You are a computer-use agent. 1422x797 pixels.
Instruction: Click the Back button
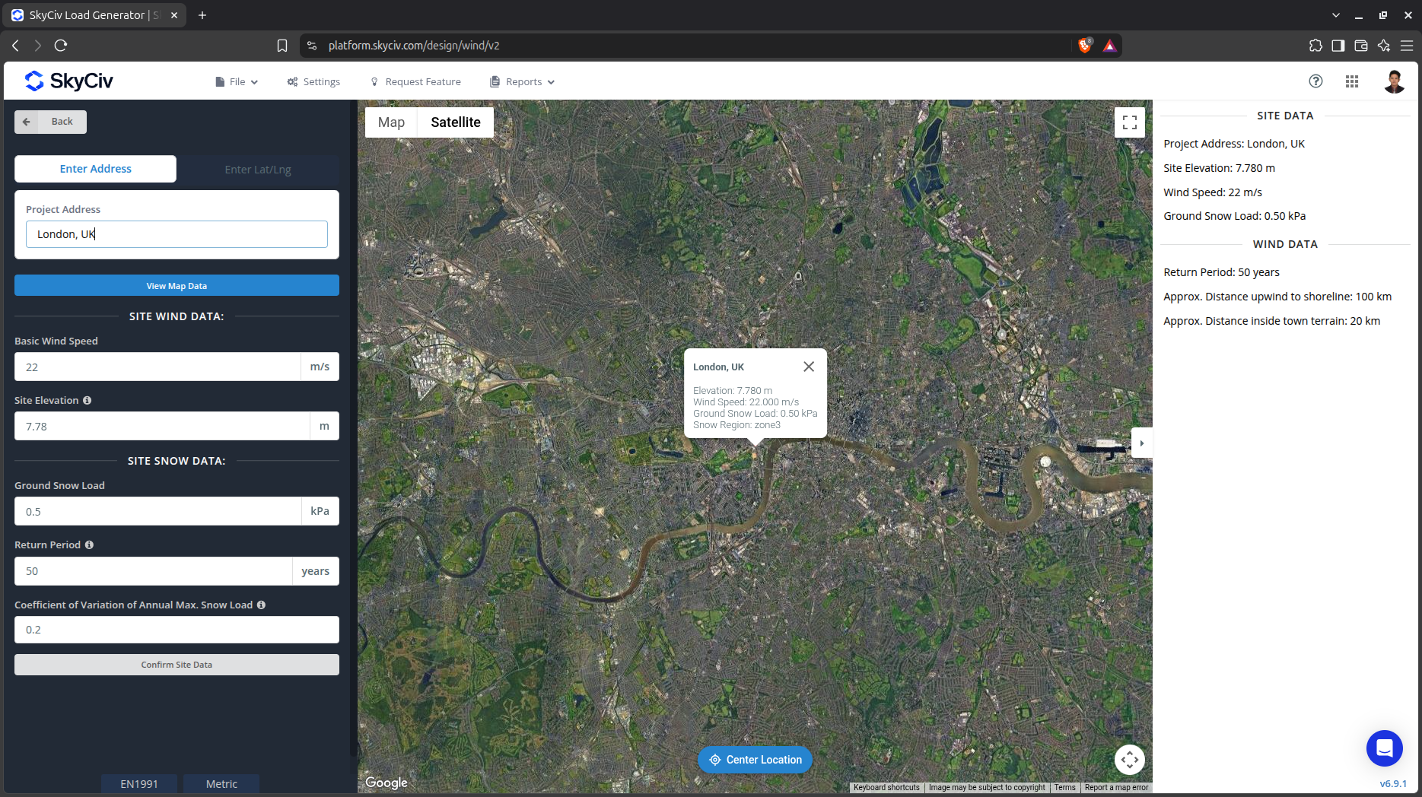pyautogui.click(x=50, y=122)
